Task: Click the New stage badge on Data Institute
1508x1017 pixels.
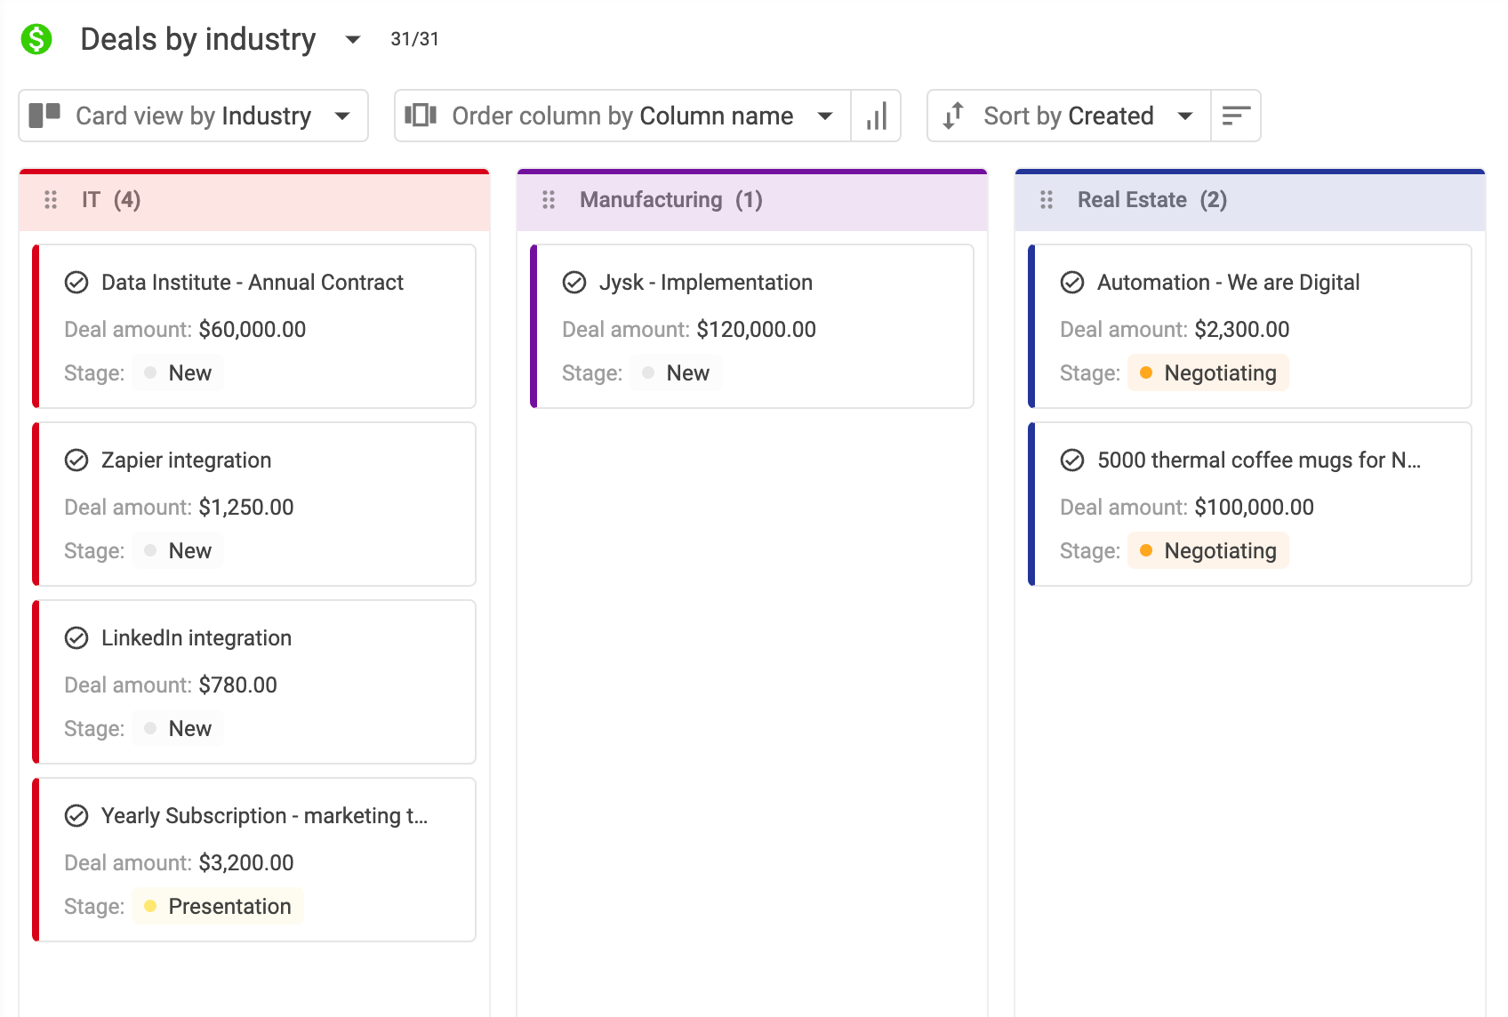Action: point(178,373)
